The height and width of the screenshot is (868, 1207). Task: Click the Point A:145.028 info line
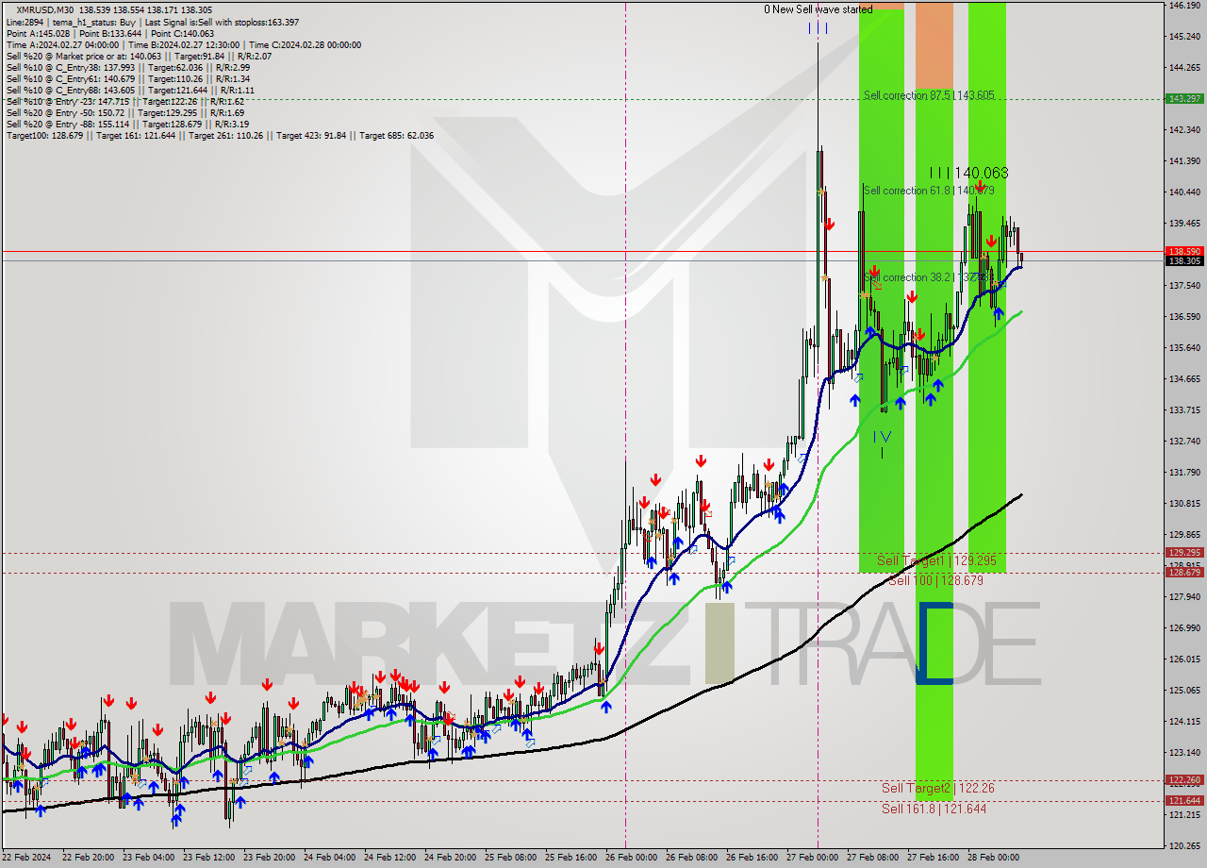(110, 33)
